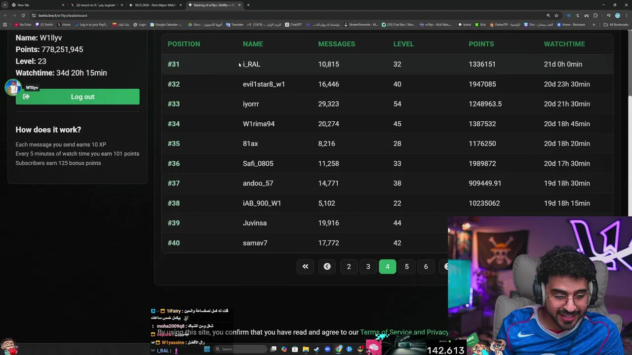Go to leaderboard page 6

426,266
